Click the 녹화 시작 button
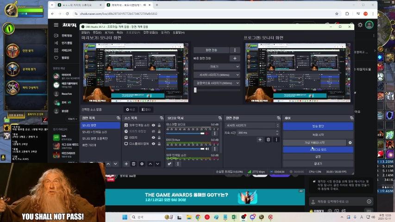Image resolution: width=395 pixels, height=222 pixels. pos(318,135)
